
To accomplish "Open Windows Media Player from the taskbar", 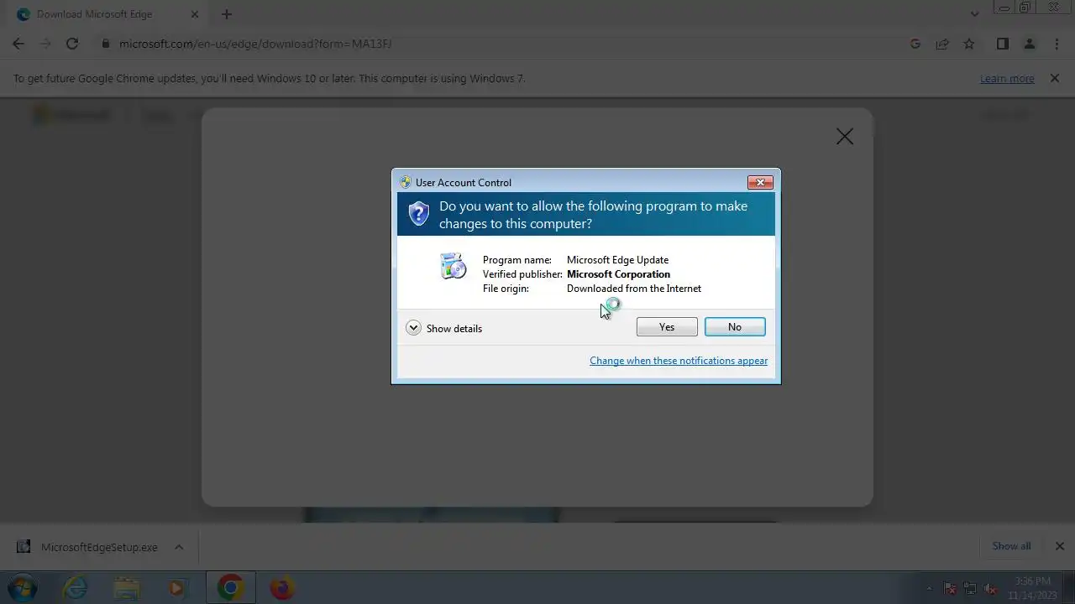I will point(176,588).
